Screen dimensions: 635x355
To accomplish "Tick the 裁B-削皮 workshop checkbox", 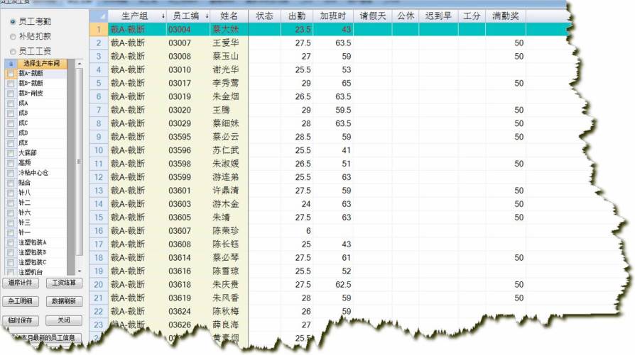I will (11, 94).
